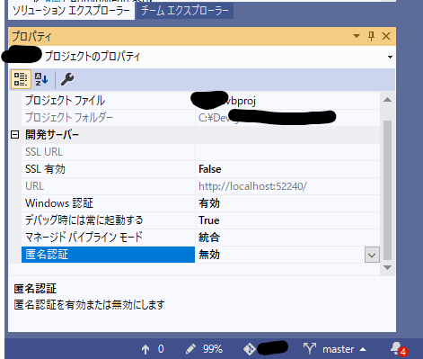Click the 統合 pipeline mode value
The image size is (423, 359).
[x=209, y=238]
